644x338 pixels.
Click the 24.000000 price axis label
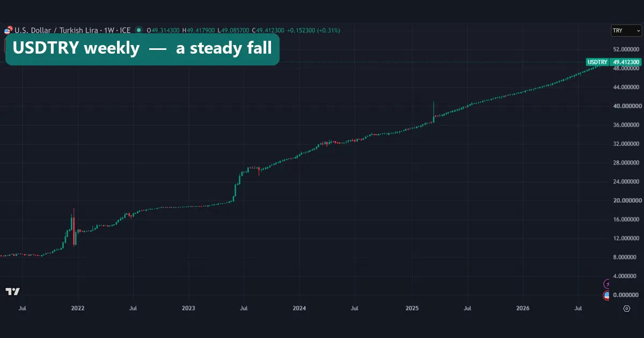(x=626, y=181)
